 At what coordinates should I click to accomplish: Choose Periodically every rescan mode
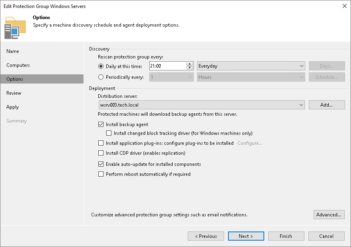point(101,77)
